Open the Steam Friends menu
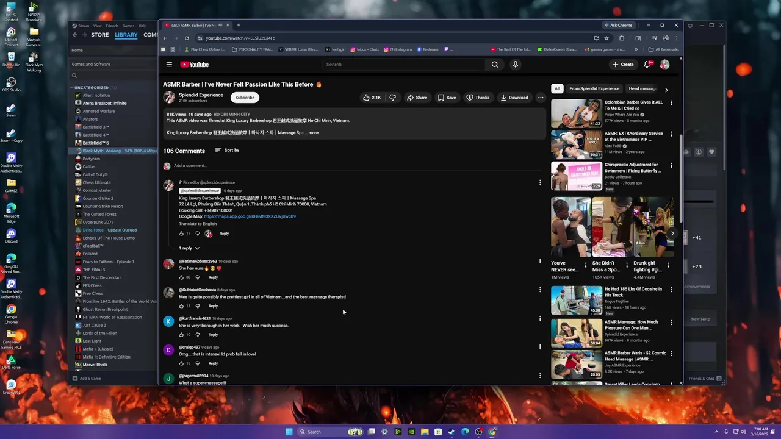The height and width of the screenshot is (439, 781). (112, 26)
